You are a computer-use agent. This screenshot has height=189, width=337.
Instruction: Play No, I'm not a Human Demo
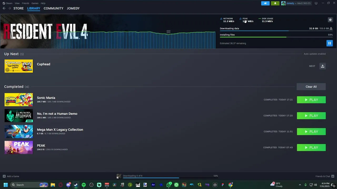[x=311, y=116]
